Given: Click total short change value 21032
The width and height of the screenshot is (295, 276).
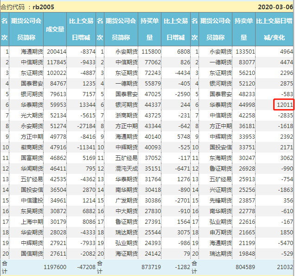Looking at the screenshot, I should coord(285,267).
